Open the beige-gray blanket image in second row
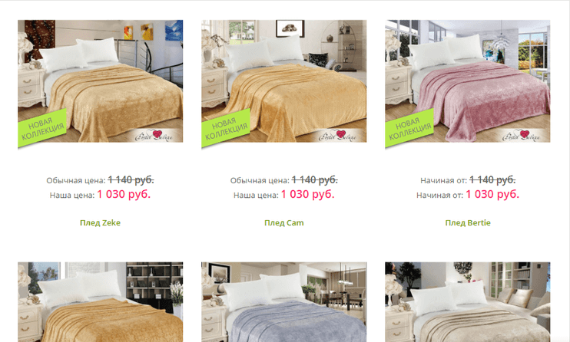The width and height of the screenshot is (570, 342). click(x=468, y=301)
